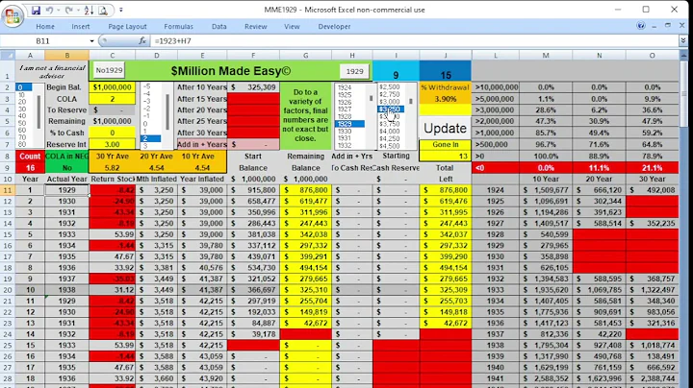Image resolution: width=693 pixels, height=388 pixels.
Task: Open the Name Box dropdown arrow
Action: [x=92, y=41]
